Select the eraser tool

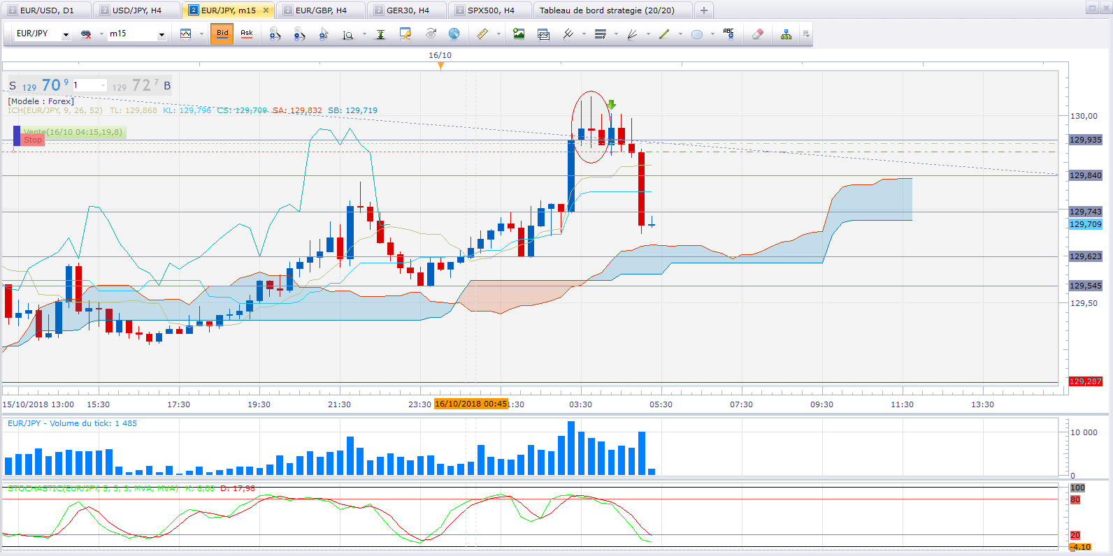click(x=758, y=34)
